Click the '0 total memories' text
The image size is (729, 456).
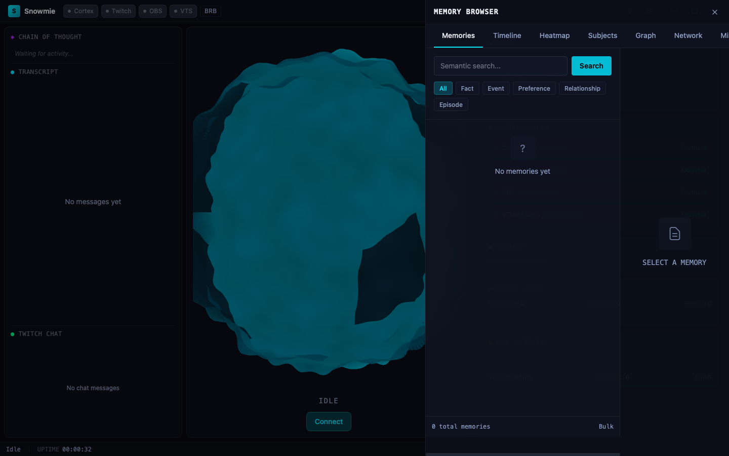pyautogui.click(x=461, y=427)
